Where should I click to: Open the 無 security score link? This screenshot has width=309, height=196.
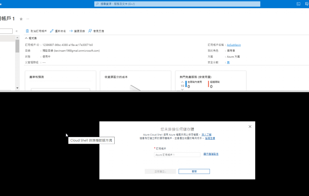pos(228,63)
